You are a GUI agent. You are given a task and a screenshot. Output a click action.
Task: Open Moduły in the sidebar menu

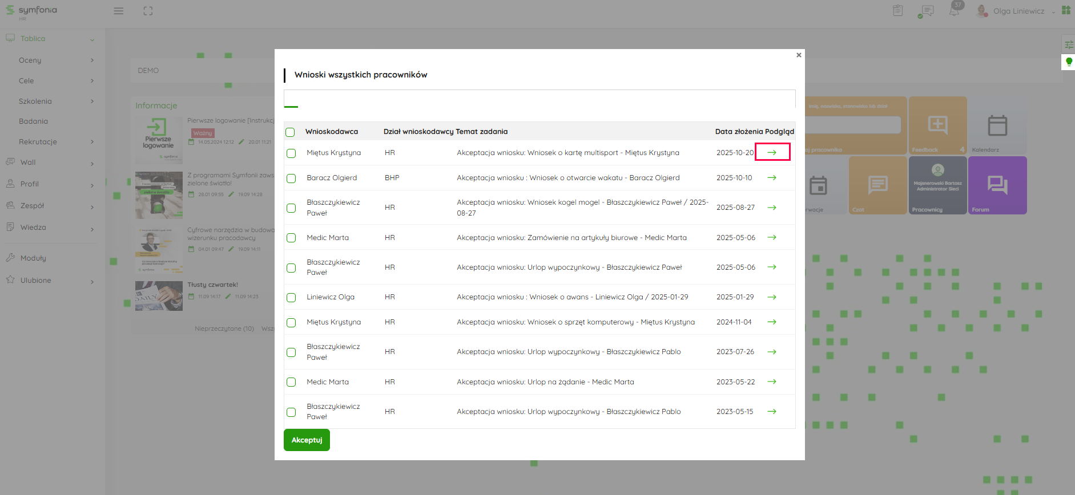(x=33, y=258)
